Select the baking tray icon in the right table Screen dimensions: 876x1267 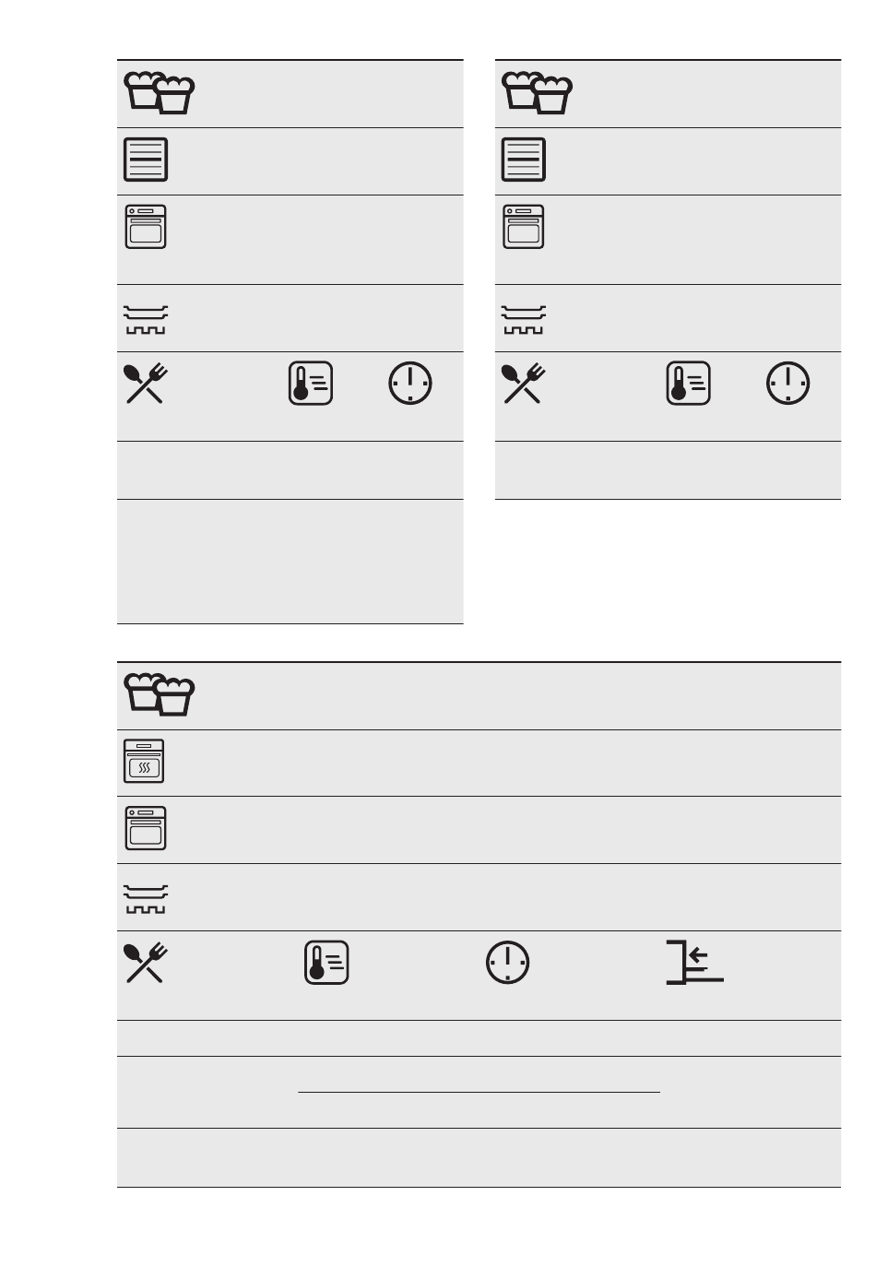coord(524,320)
